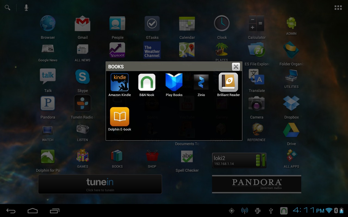This screenshot has height=217, width=348.
Task: Open Amazon Kindle in the Books folder
Action: pos(120,85)
